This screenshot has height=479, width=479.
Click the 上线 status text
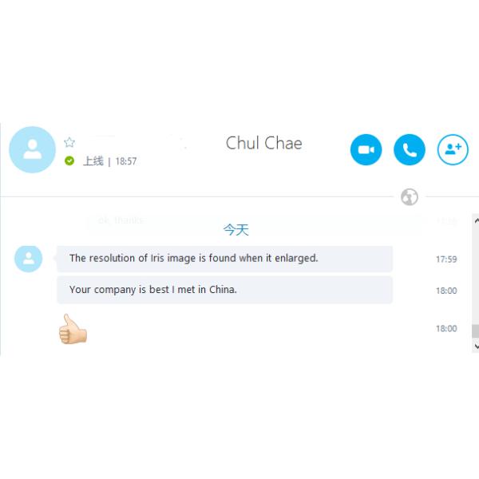pyautogui.click(x=93, y=161)
